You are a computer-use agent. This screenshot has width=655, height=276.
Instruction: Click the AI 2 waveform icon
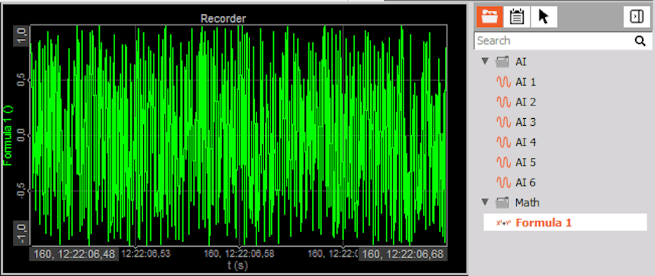504,102
